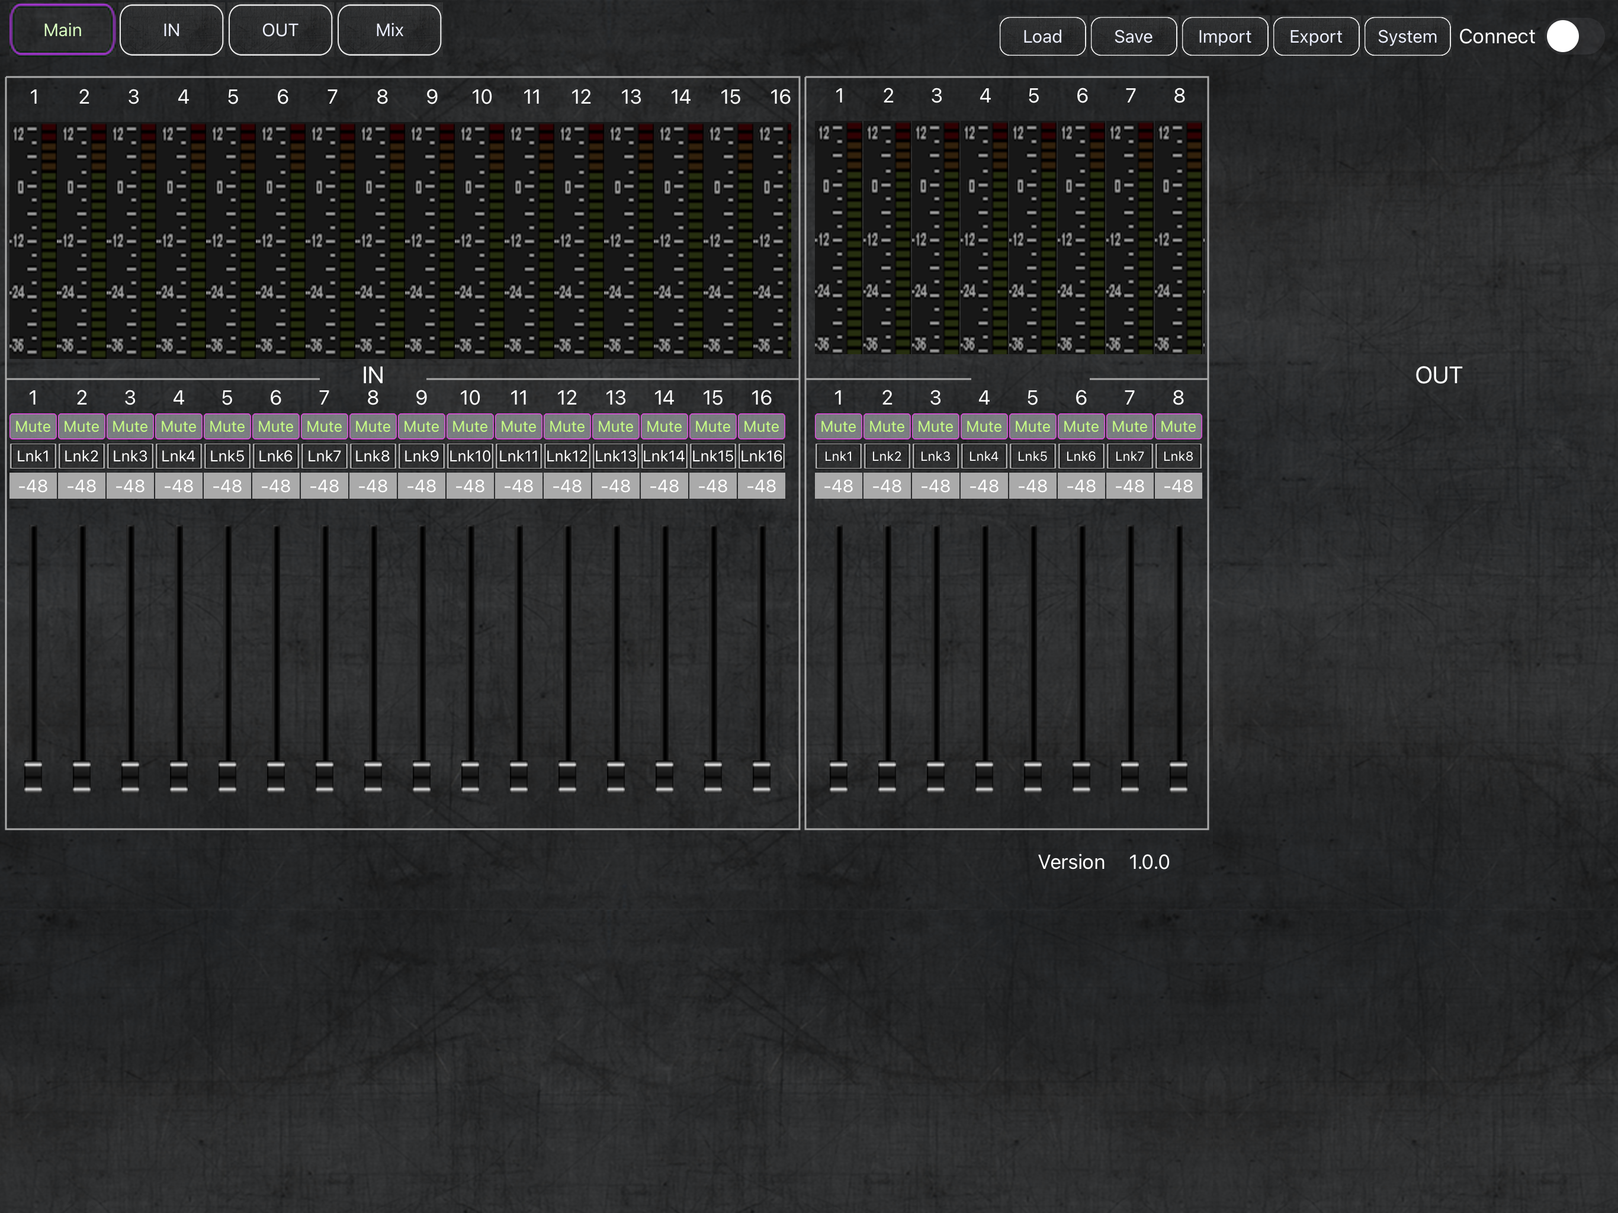Click input channel 16 gain value -48

(760, 486)
